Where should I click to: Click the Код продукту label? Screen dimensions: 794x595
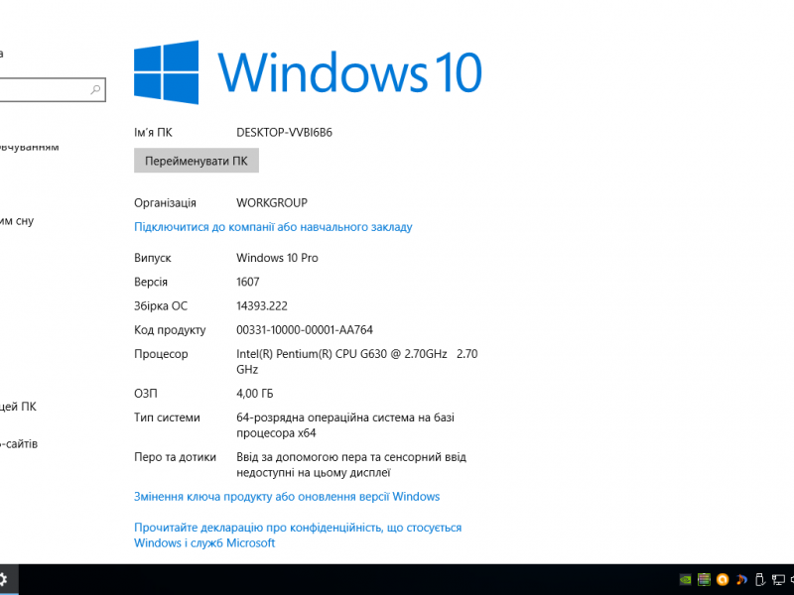(x=170, y=330)
